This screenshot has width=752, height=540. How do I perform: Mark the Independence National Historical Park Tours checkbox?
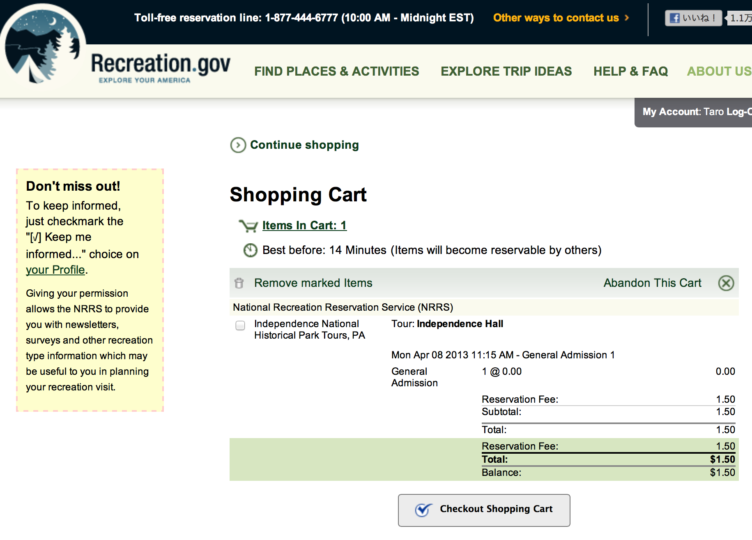[x=240, y=325]
